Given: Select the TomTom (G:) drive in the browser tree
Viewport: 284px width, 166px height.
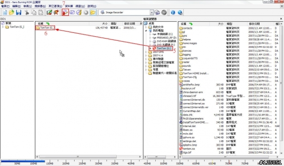Looking at the screenshot, I should [164, 48].
